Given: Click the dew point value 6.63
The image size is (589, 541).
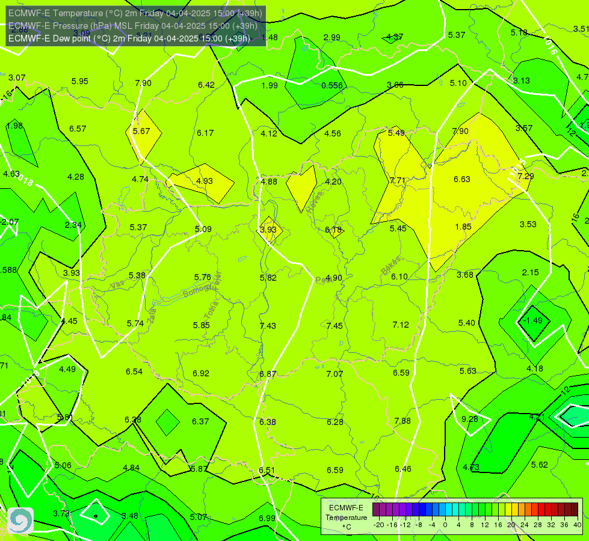Looking at the screenshot, I should point(461,180).
